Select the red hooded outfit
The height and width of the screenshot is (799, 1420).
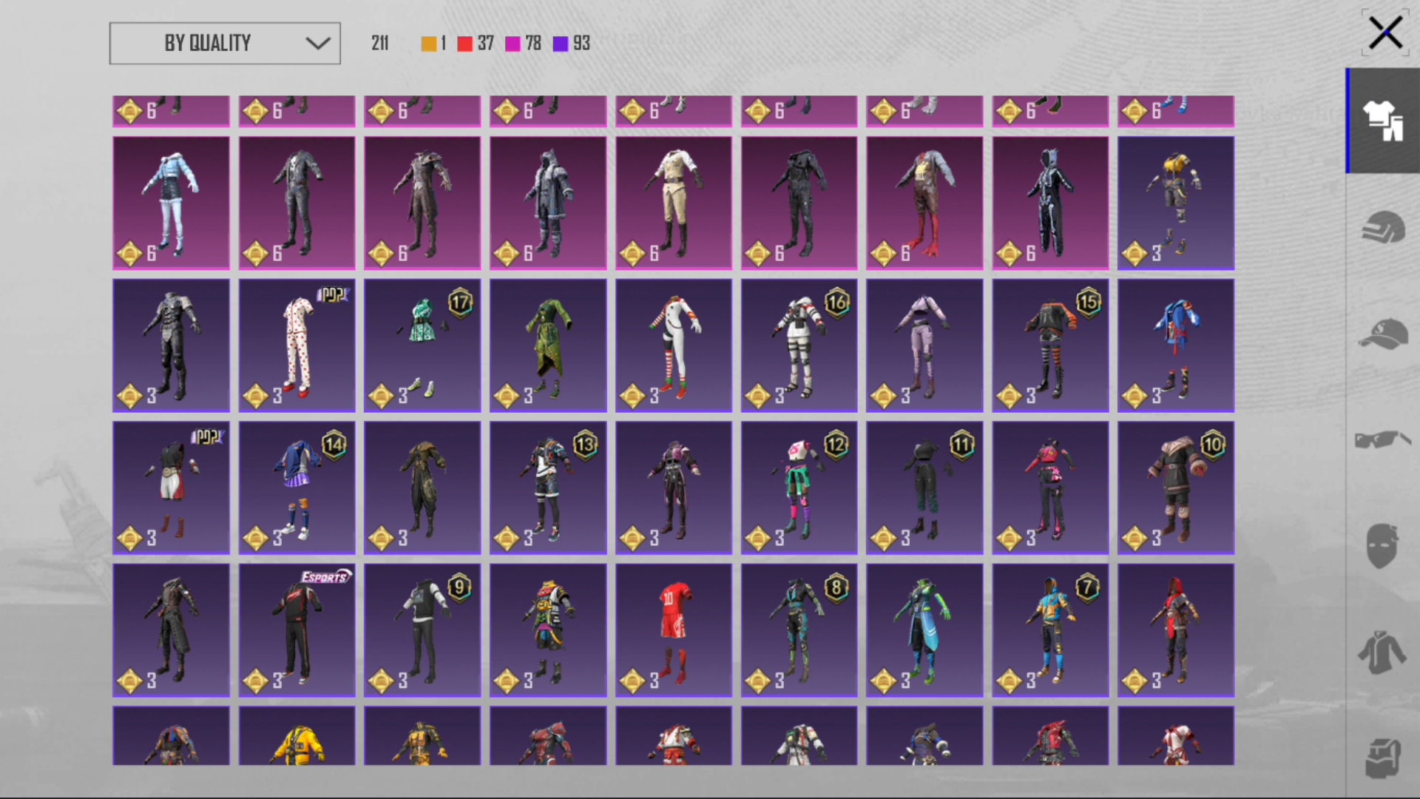point(1176,630)
